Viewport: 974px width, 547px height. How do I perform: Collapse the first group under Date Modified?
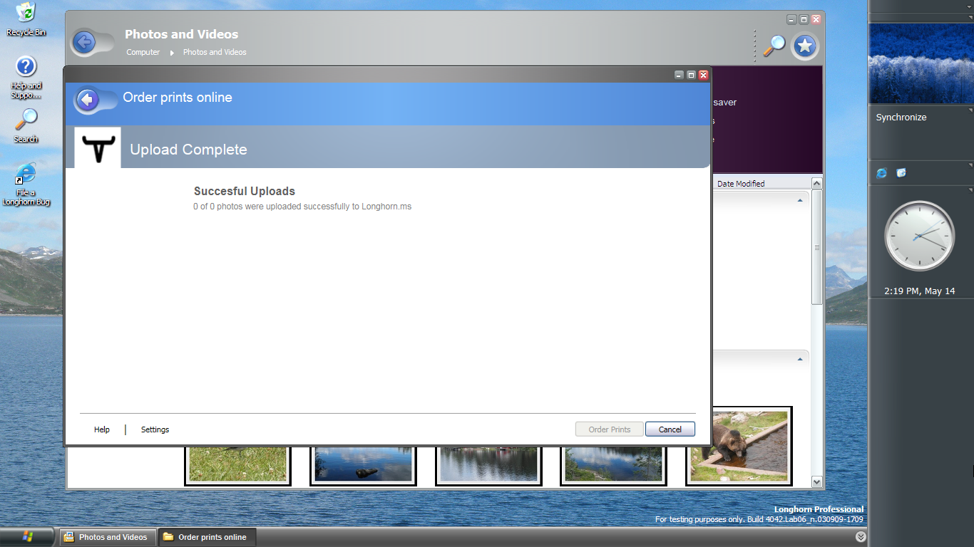(x=799, y=201)
